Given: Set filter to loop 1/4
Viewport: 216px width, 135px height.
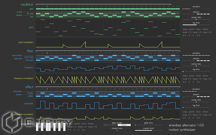Looking at the screenshot, I should coord(197,79).
